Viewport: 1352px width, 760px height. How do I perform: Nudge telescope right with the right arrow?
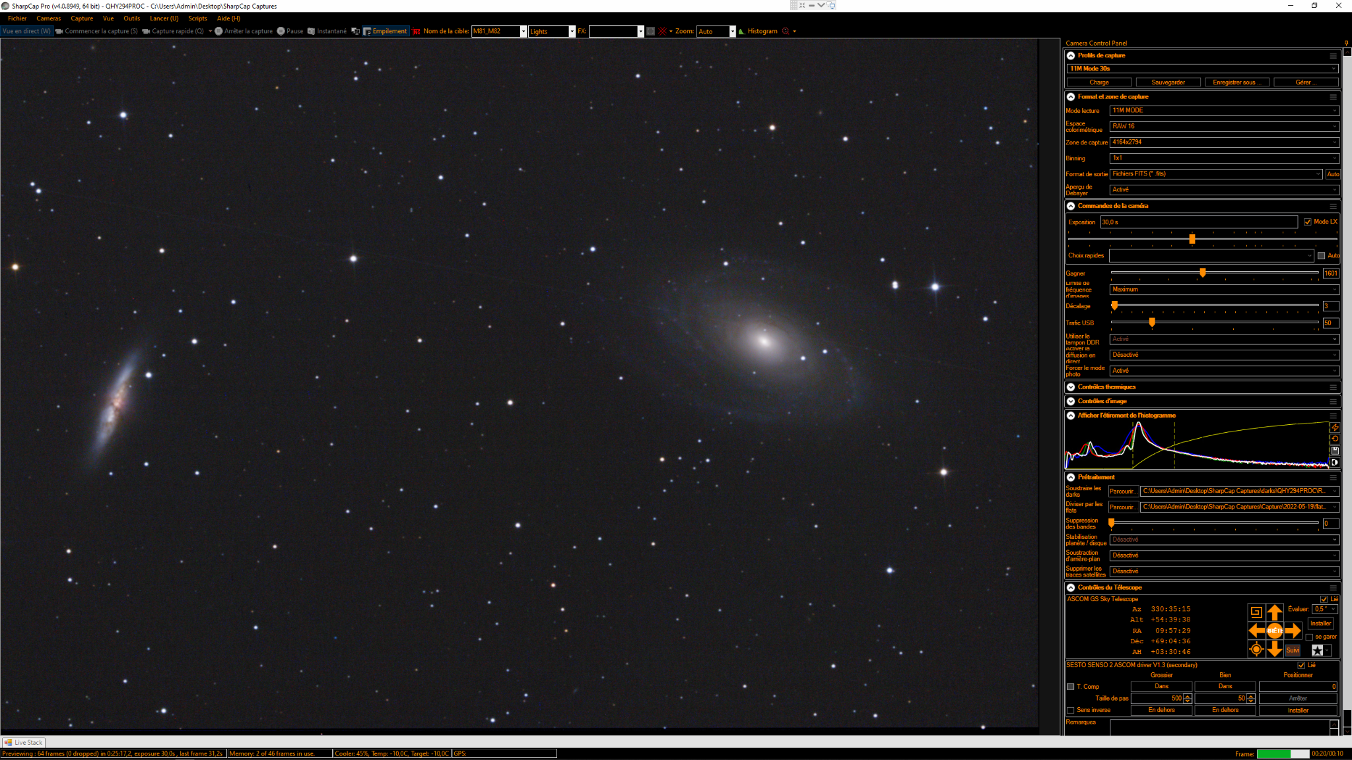[1293, 631]
